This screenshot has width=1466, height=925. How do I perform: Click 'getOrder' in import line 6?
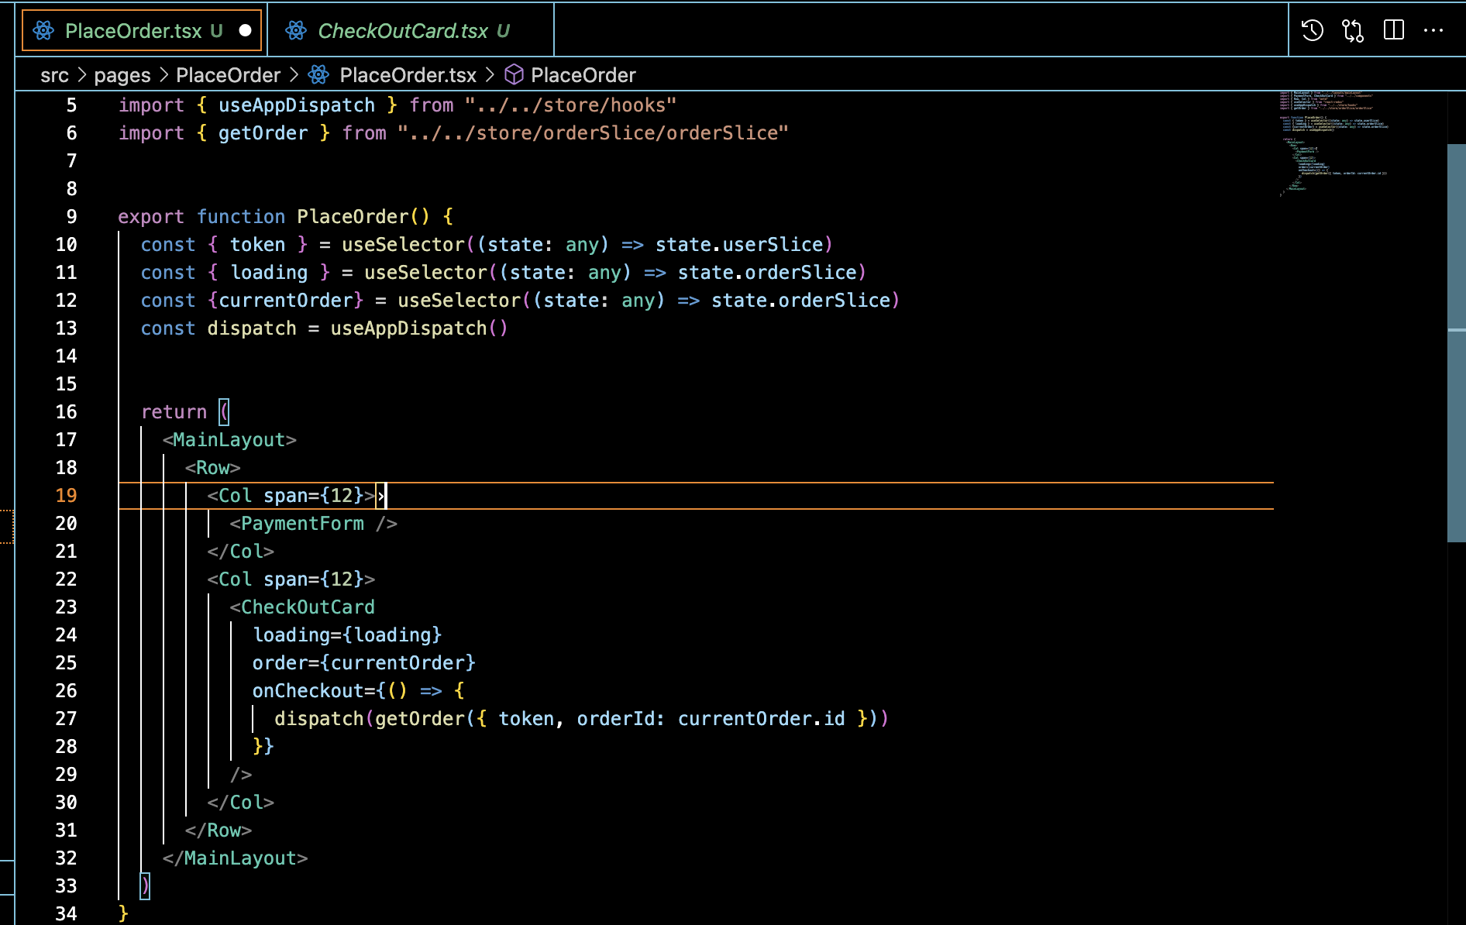(263, 133)
